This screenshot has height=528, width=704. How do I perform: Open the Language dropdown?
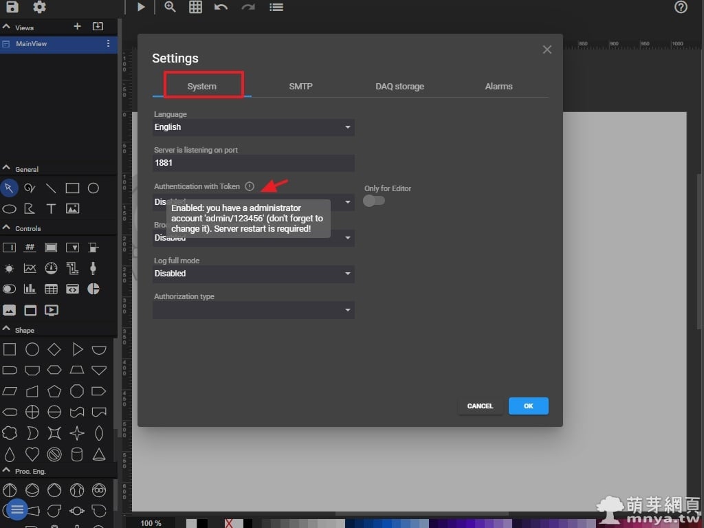click(253, 127)
